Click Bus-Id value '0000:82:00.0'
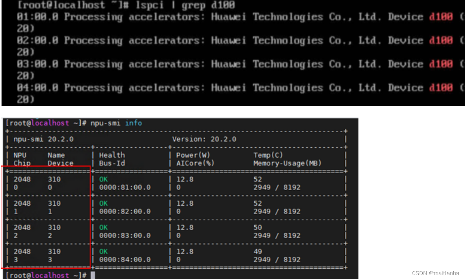 125,211
